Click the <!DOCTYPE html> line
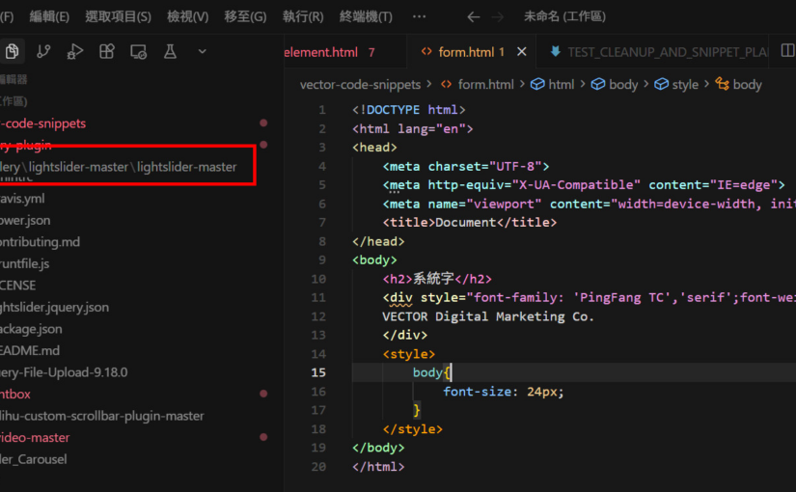This screenshot has width=796, height=492. click(x=409, y=110)
